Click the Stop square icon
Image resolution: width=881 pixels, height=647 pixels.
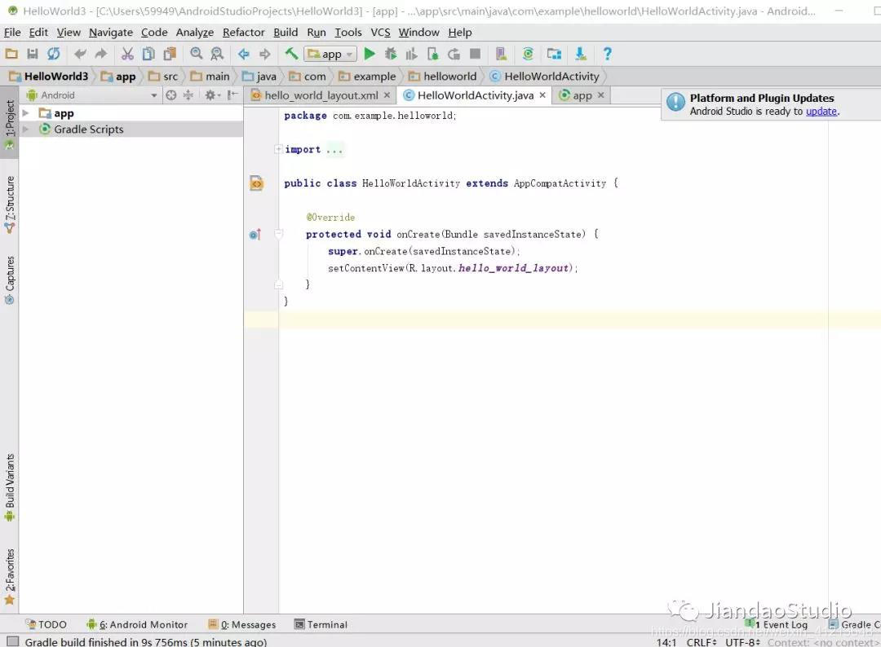coord(476,54)
